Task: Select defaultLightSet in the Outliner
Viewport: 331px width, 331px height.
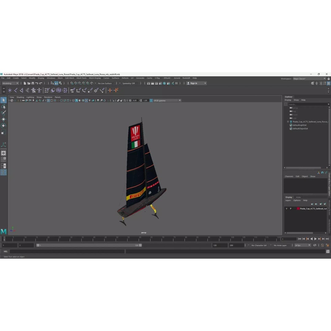Action: [x=299, y=125]
